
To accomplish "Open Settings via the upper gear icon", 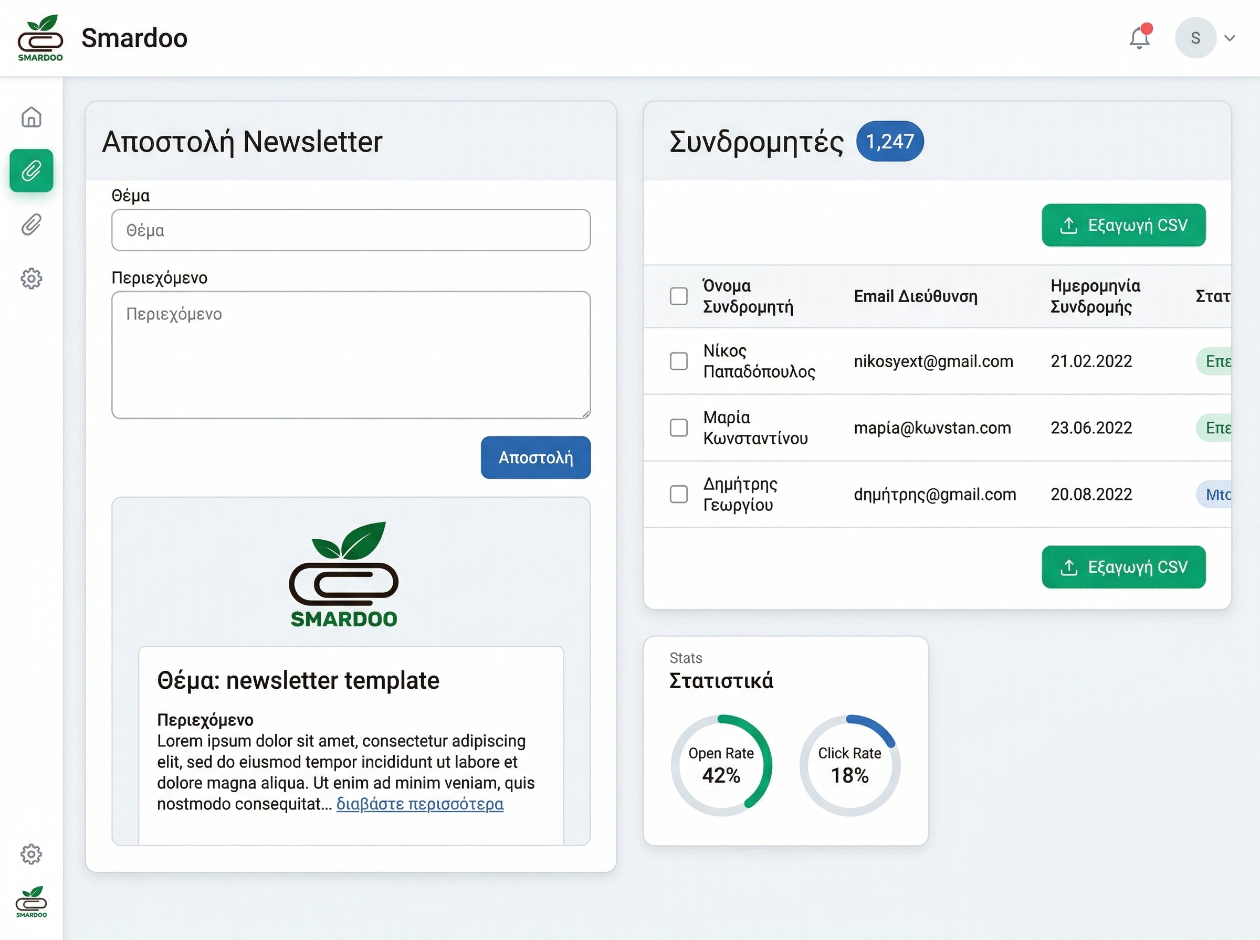I will [x=31, y=278].
